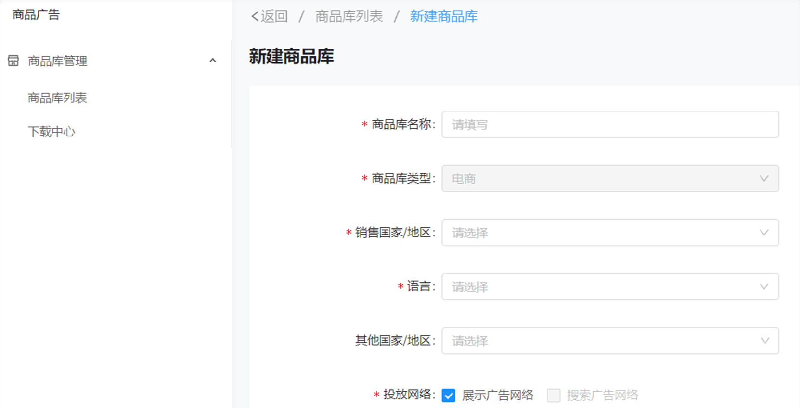Click the 投放网络 field label
Viewport: 800px width, 408px height.
point(407,395)
